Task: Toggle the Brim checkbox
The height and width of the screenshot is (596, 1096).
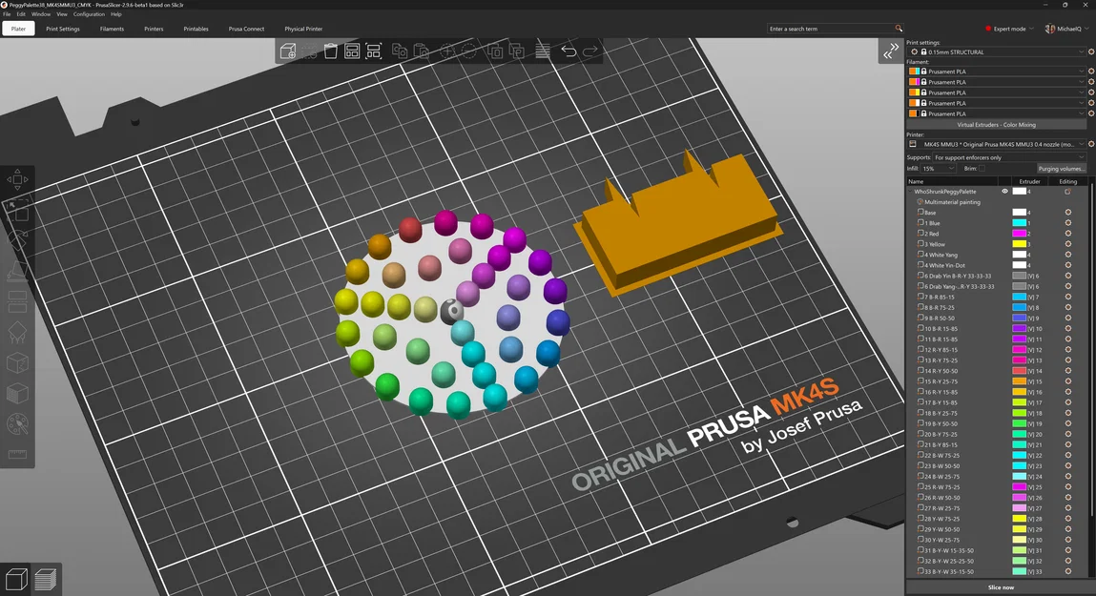Action: pyautogui.click(x=982, y=169)
